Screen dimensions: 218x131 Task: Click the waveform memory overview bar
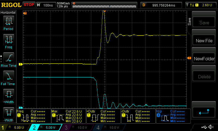104,6
